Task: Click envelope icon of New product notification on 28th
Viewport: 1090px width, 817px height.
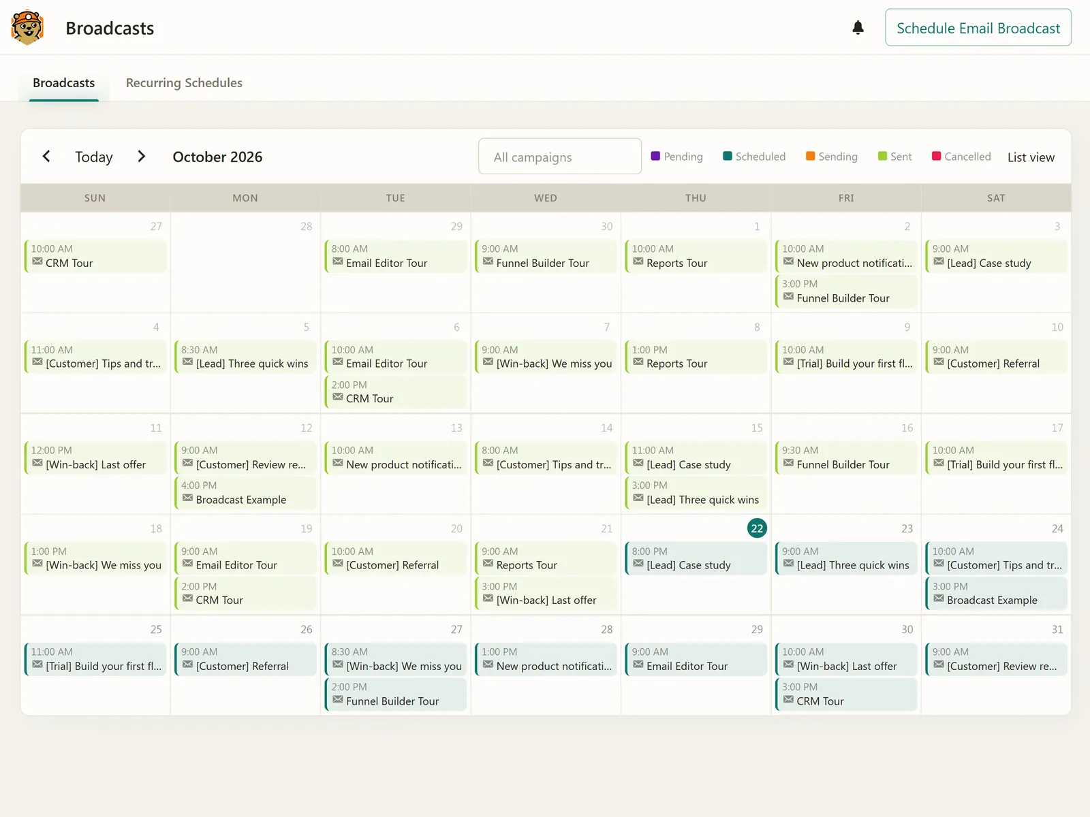Action: 488,664
